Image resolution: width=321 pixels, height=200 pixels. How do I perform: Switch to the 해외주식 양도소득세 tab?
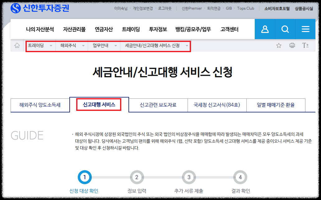[x=40, y=105]
